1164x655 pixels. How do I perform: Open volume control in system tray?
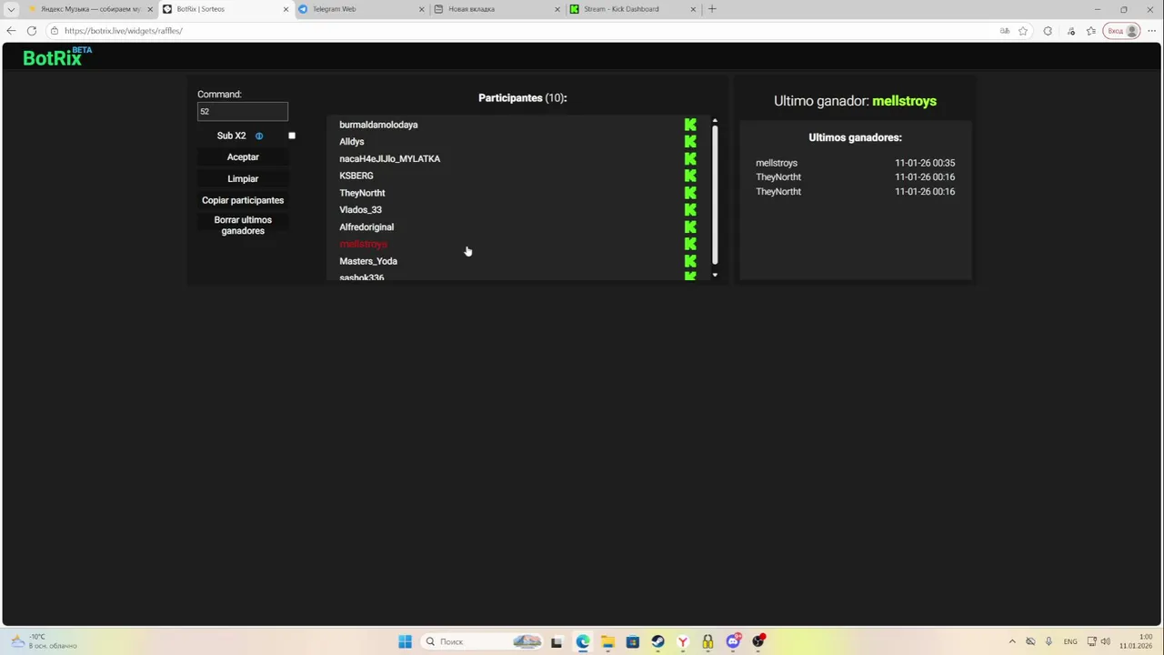click(x=1107, y=641)
